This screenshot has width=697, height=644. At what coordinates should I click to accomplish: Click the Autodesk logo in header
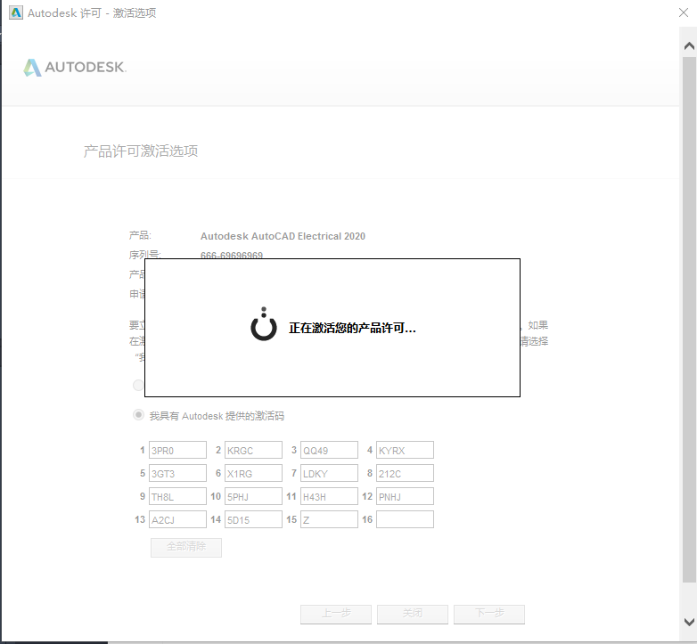[x=75, y=67]
